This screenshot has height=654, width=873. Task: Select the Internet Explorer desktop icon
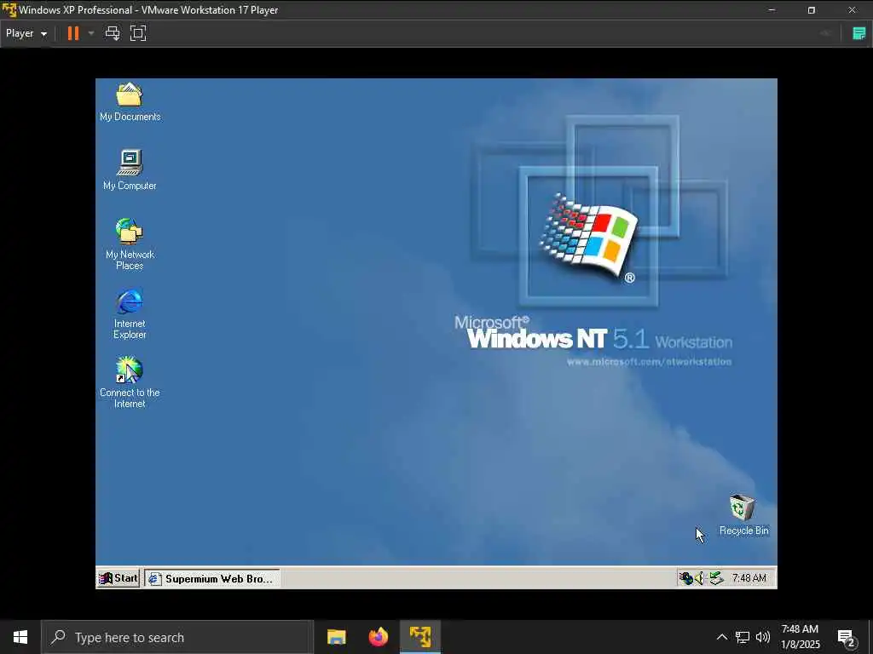(x=130, y=313)
